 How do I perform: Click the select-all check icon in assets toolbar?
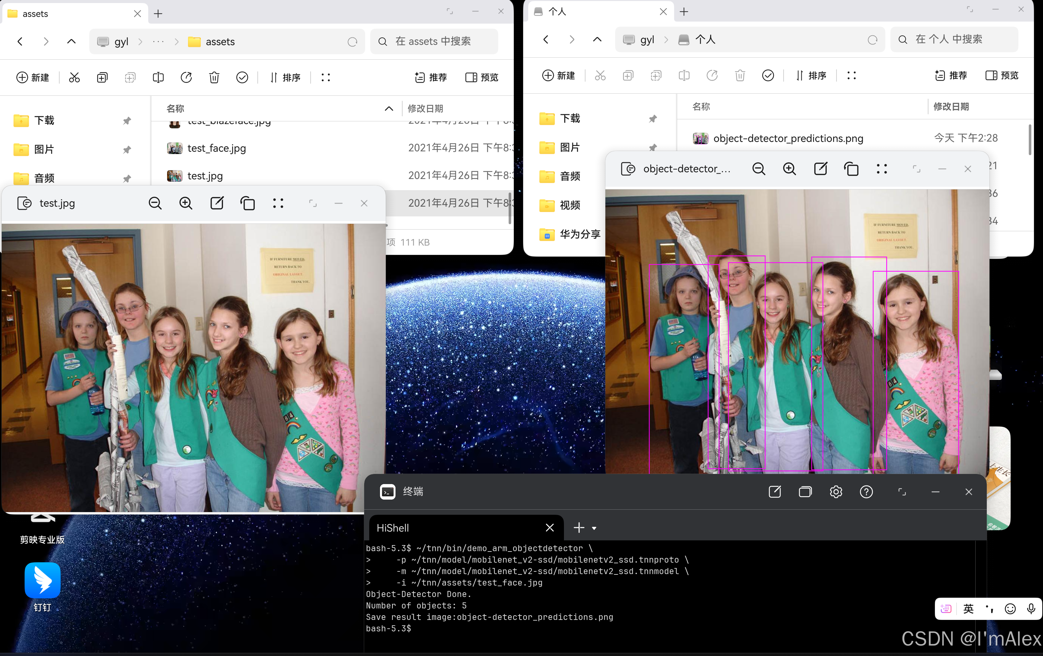pos(242,78)
